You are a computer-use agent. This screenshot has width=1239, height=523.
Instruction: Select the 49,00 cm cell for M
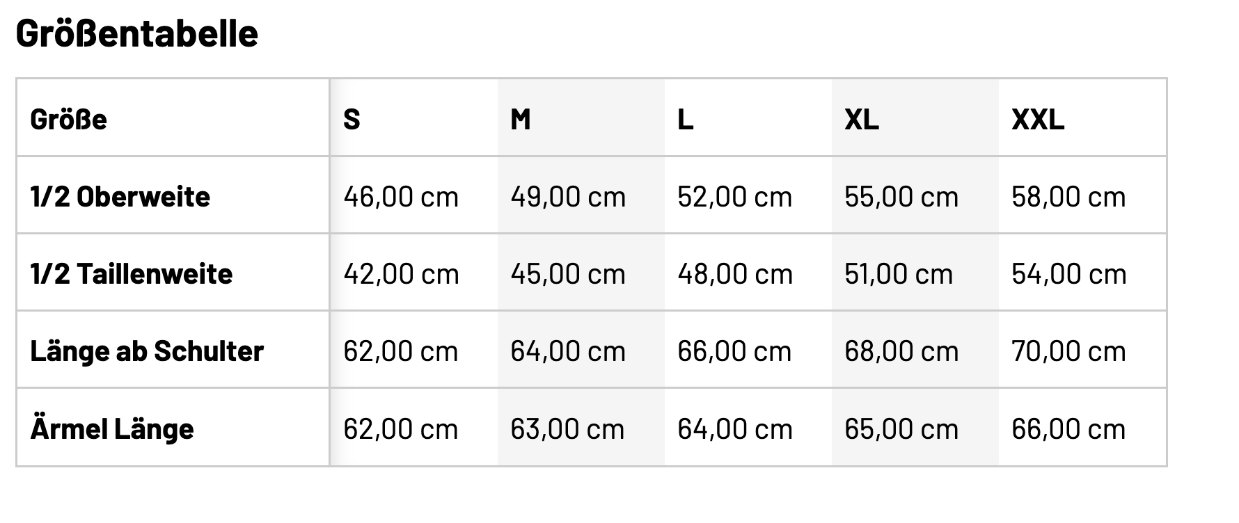coord(568,197)
